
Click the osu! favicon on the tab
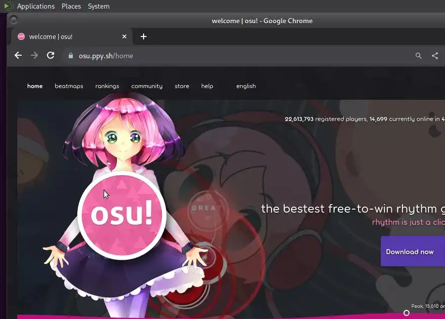tap(21, 36)
